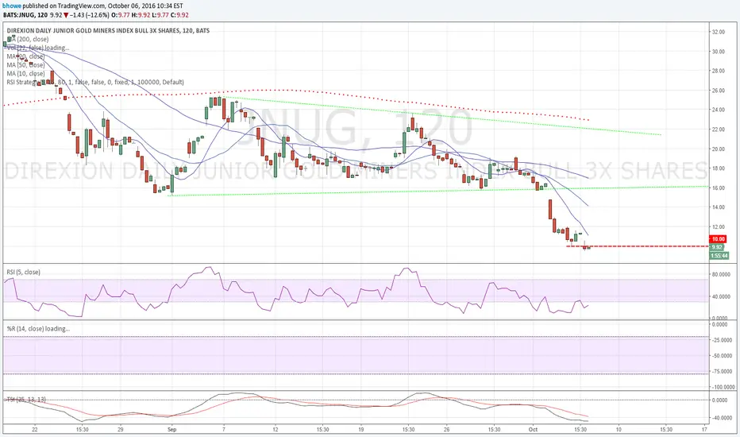The height and width of the screenshot is (437, 740).
Task: Click the -50.0000 %R scale label
Action: 723,356
